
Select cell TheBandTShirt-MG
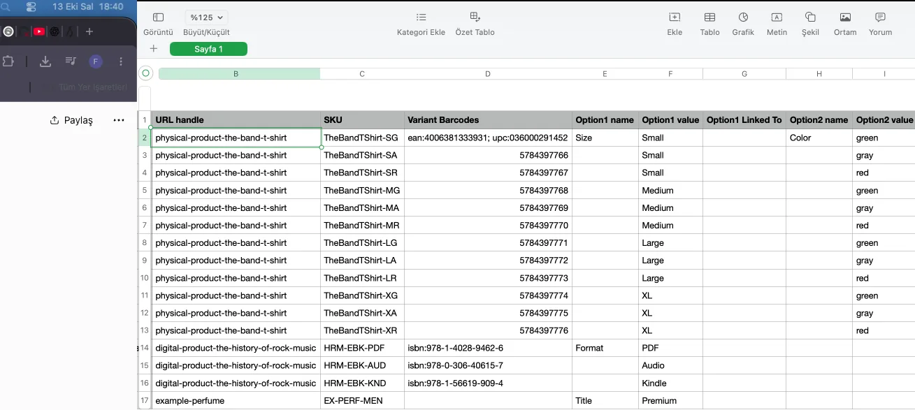tap(362, 190)
